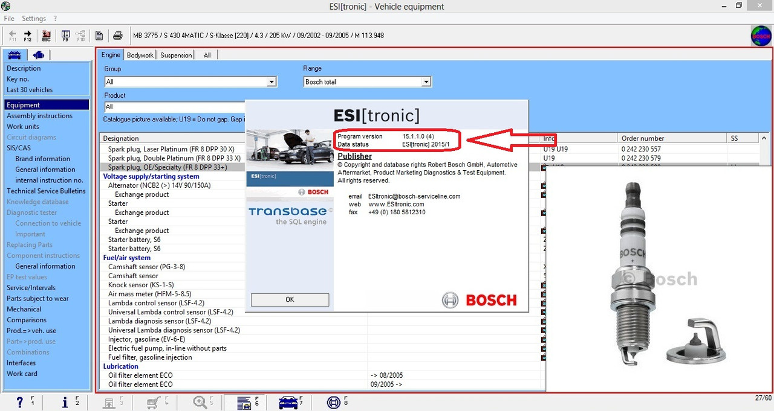Click order number 0 242 230 557
774x411 pixels.
tap(641, 149)
